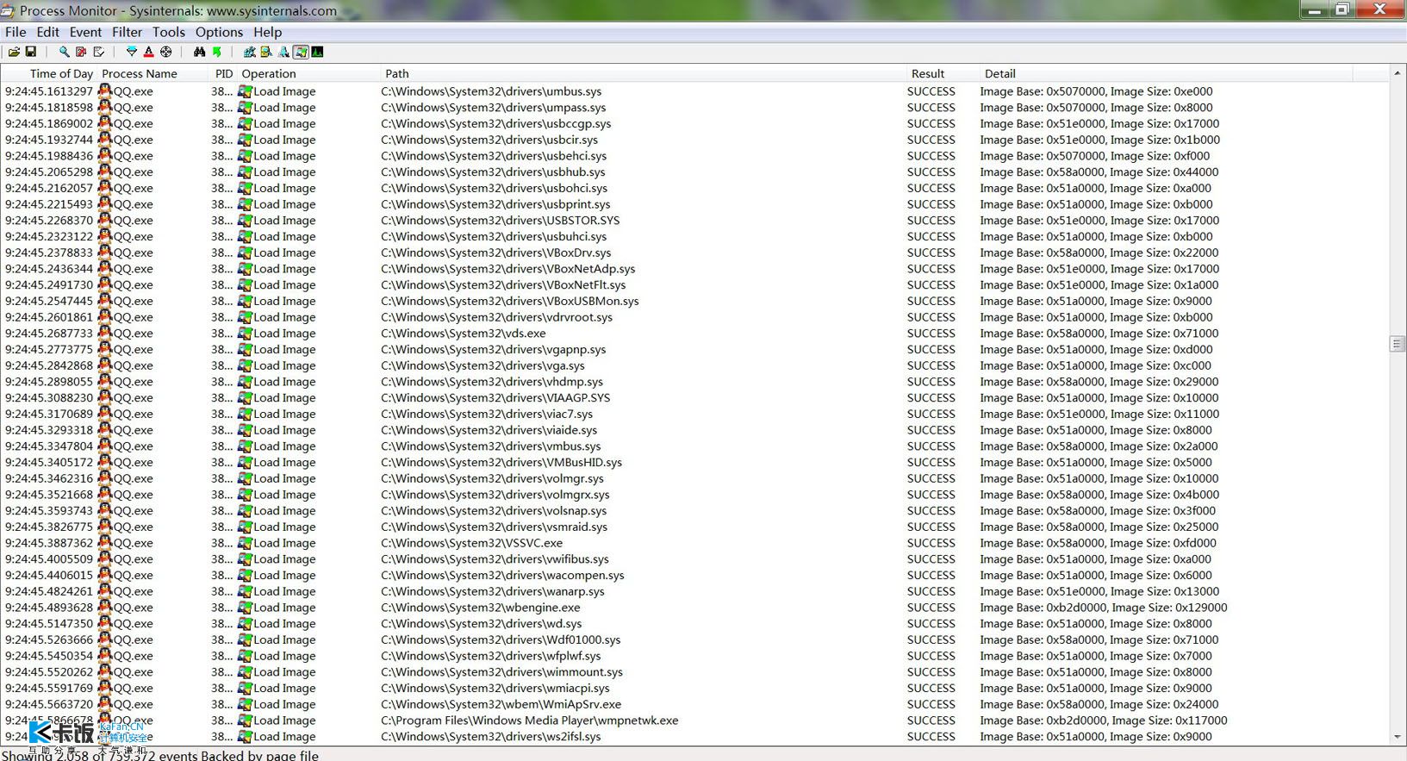Click the Load Image icon in the viaide.sys row

(246, 430)
